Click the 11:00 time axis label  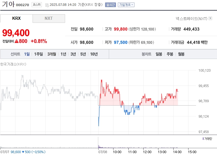[x=132, y=152]
